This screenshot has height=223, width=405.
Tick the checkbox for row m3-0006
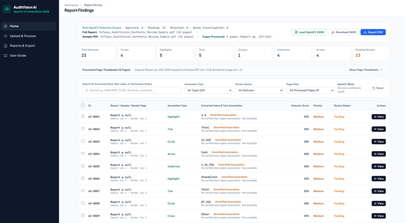(x=82, y=178)
